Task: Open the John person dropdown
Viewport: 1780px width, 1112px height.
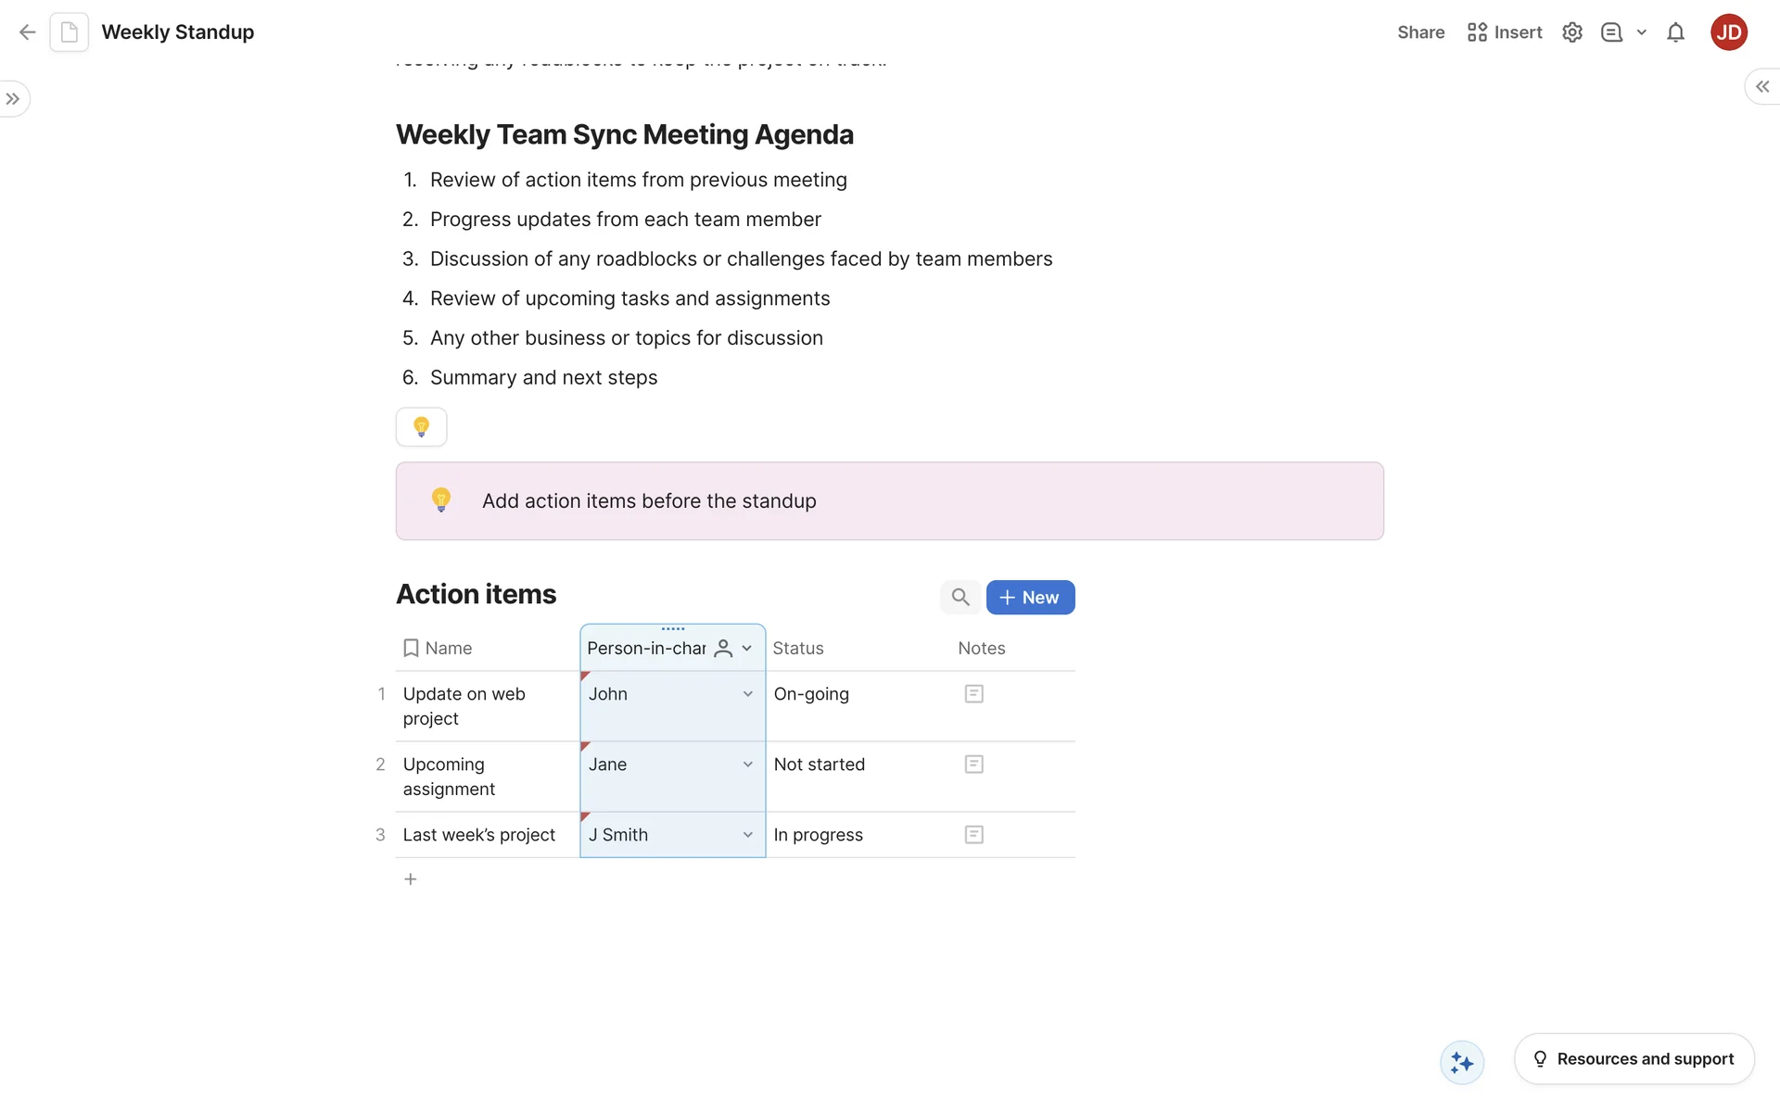Action: (x=747, y=694)
